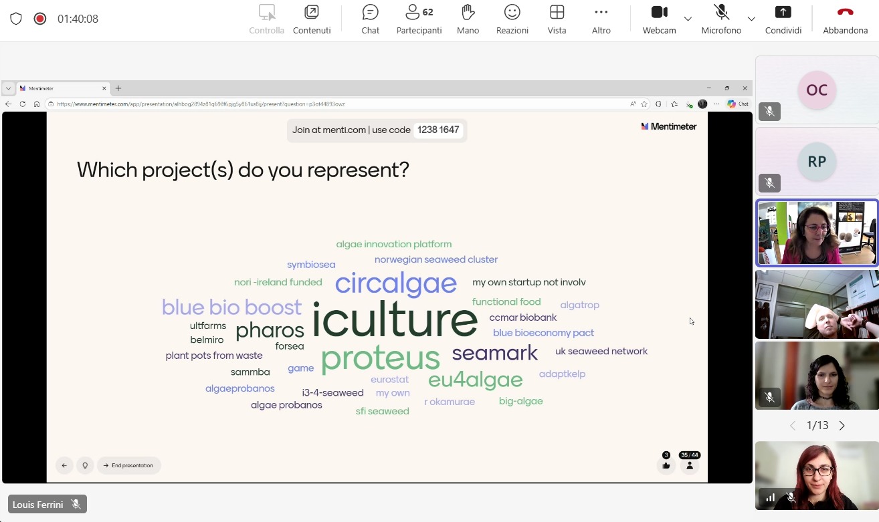The width and height of the screenshot is (879, 522).
Task: Click the word 'eu4algae' in the cloud
Action: pos(476,380)
